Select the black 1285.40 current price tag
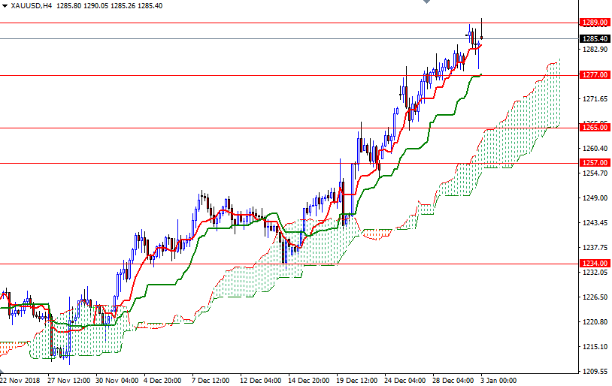The width and height of the screenshot is (612, 386). point(595,39)
